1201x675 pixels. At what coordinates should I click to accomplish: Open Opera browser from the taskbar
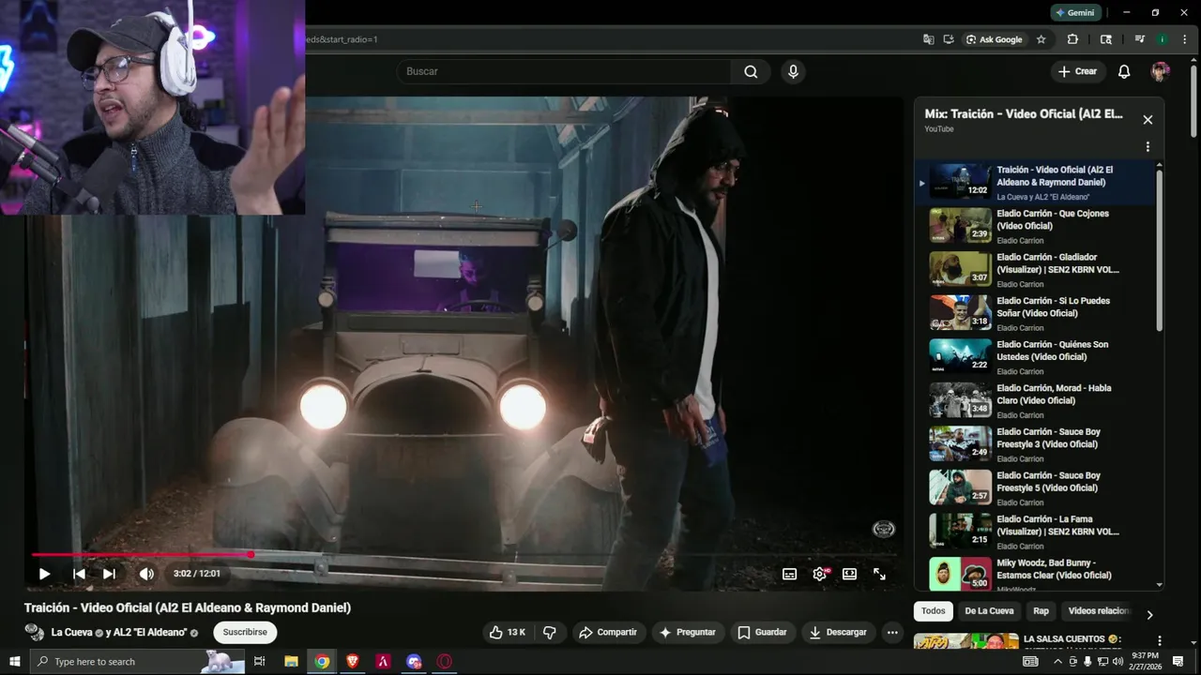(x=445, y=662)
